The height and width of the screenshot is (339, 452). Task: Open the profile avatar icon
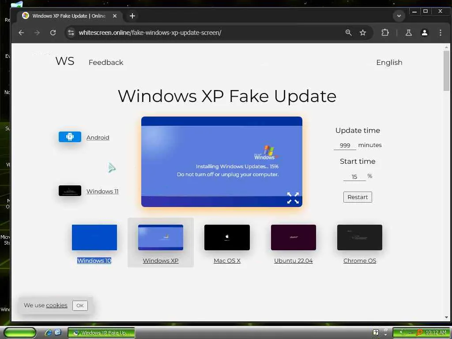click(x=424, y=33)
